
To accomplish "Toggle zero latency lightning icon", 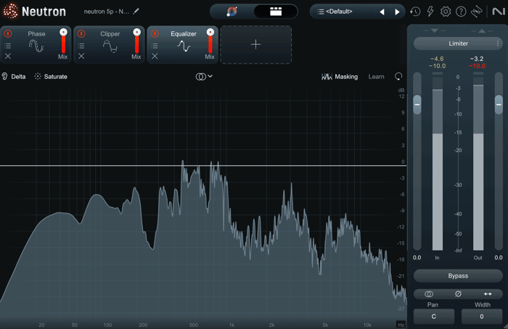I will 430,12.
